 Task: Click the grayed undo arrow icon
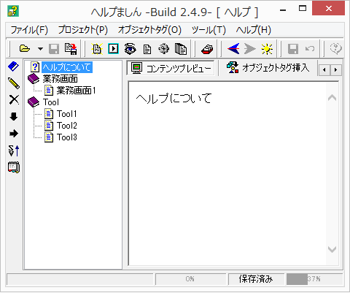coord(310,49)
